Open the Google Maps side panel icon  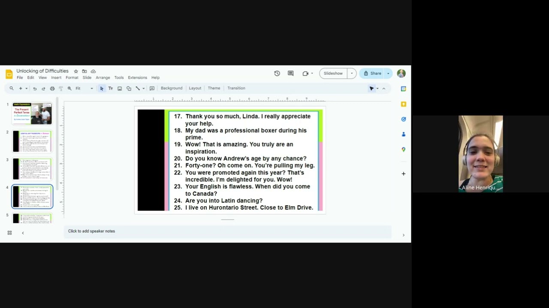404,150
